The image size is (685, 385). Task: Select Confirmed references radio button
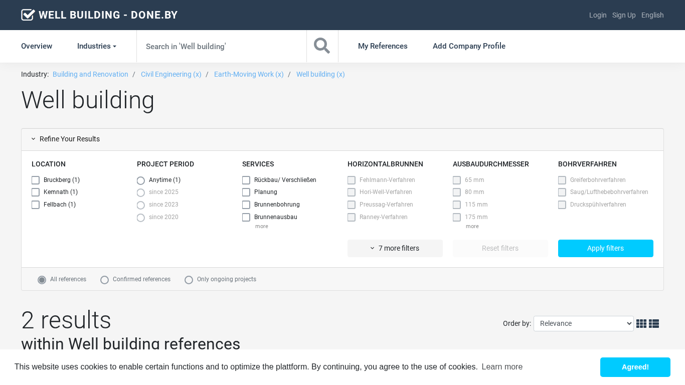[x=105, y=280]
